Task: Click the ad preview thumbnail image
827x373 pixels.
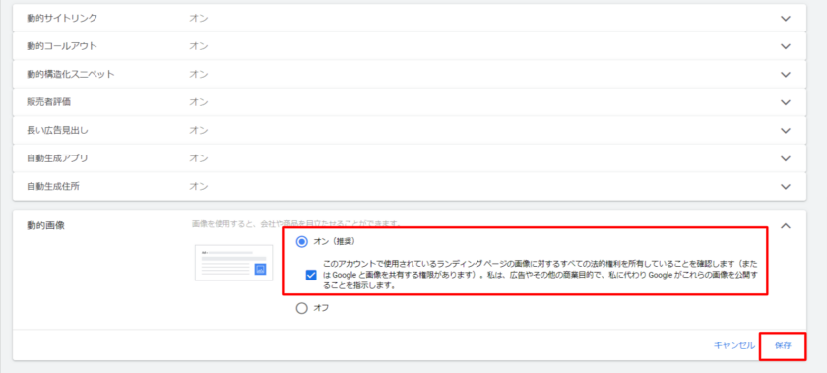Action: (x=233, y=263)
